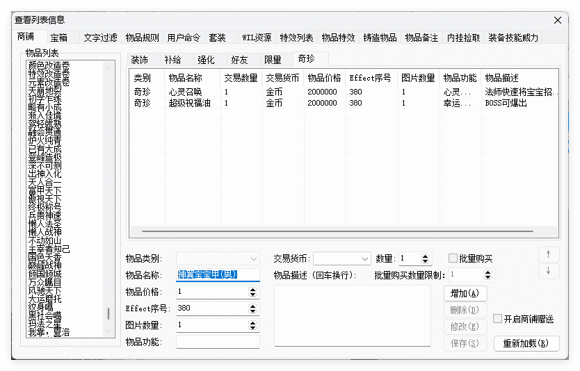Select 主宰者知己 in the 物品列表
Viewport: 580px width, 371px height.
point(49,249)
